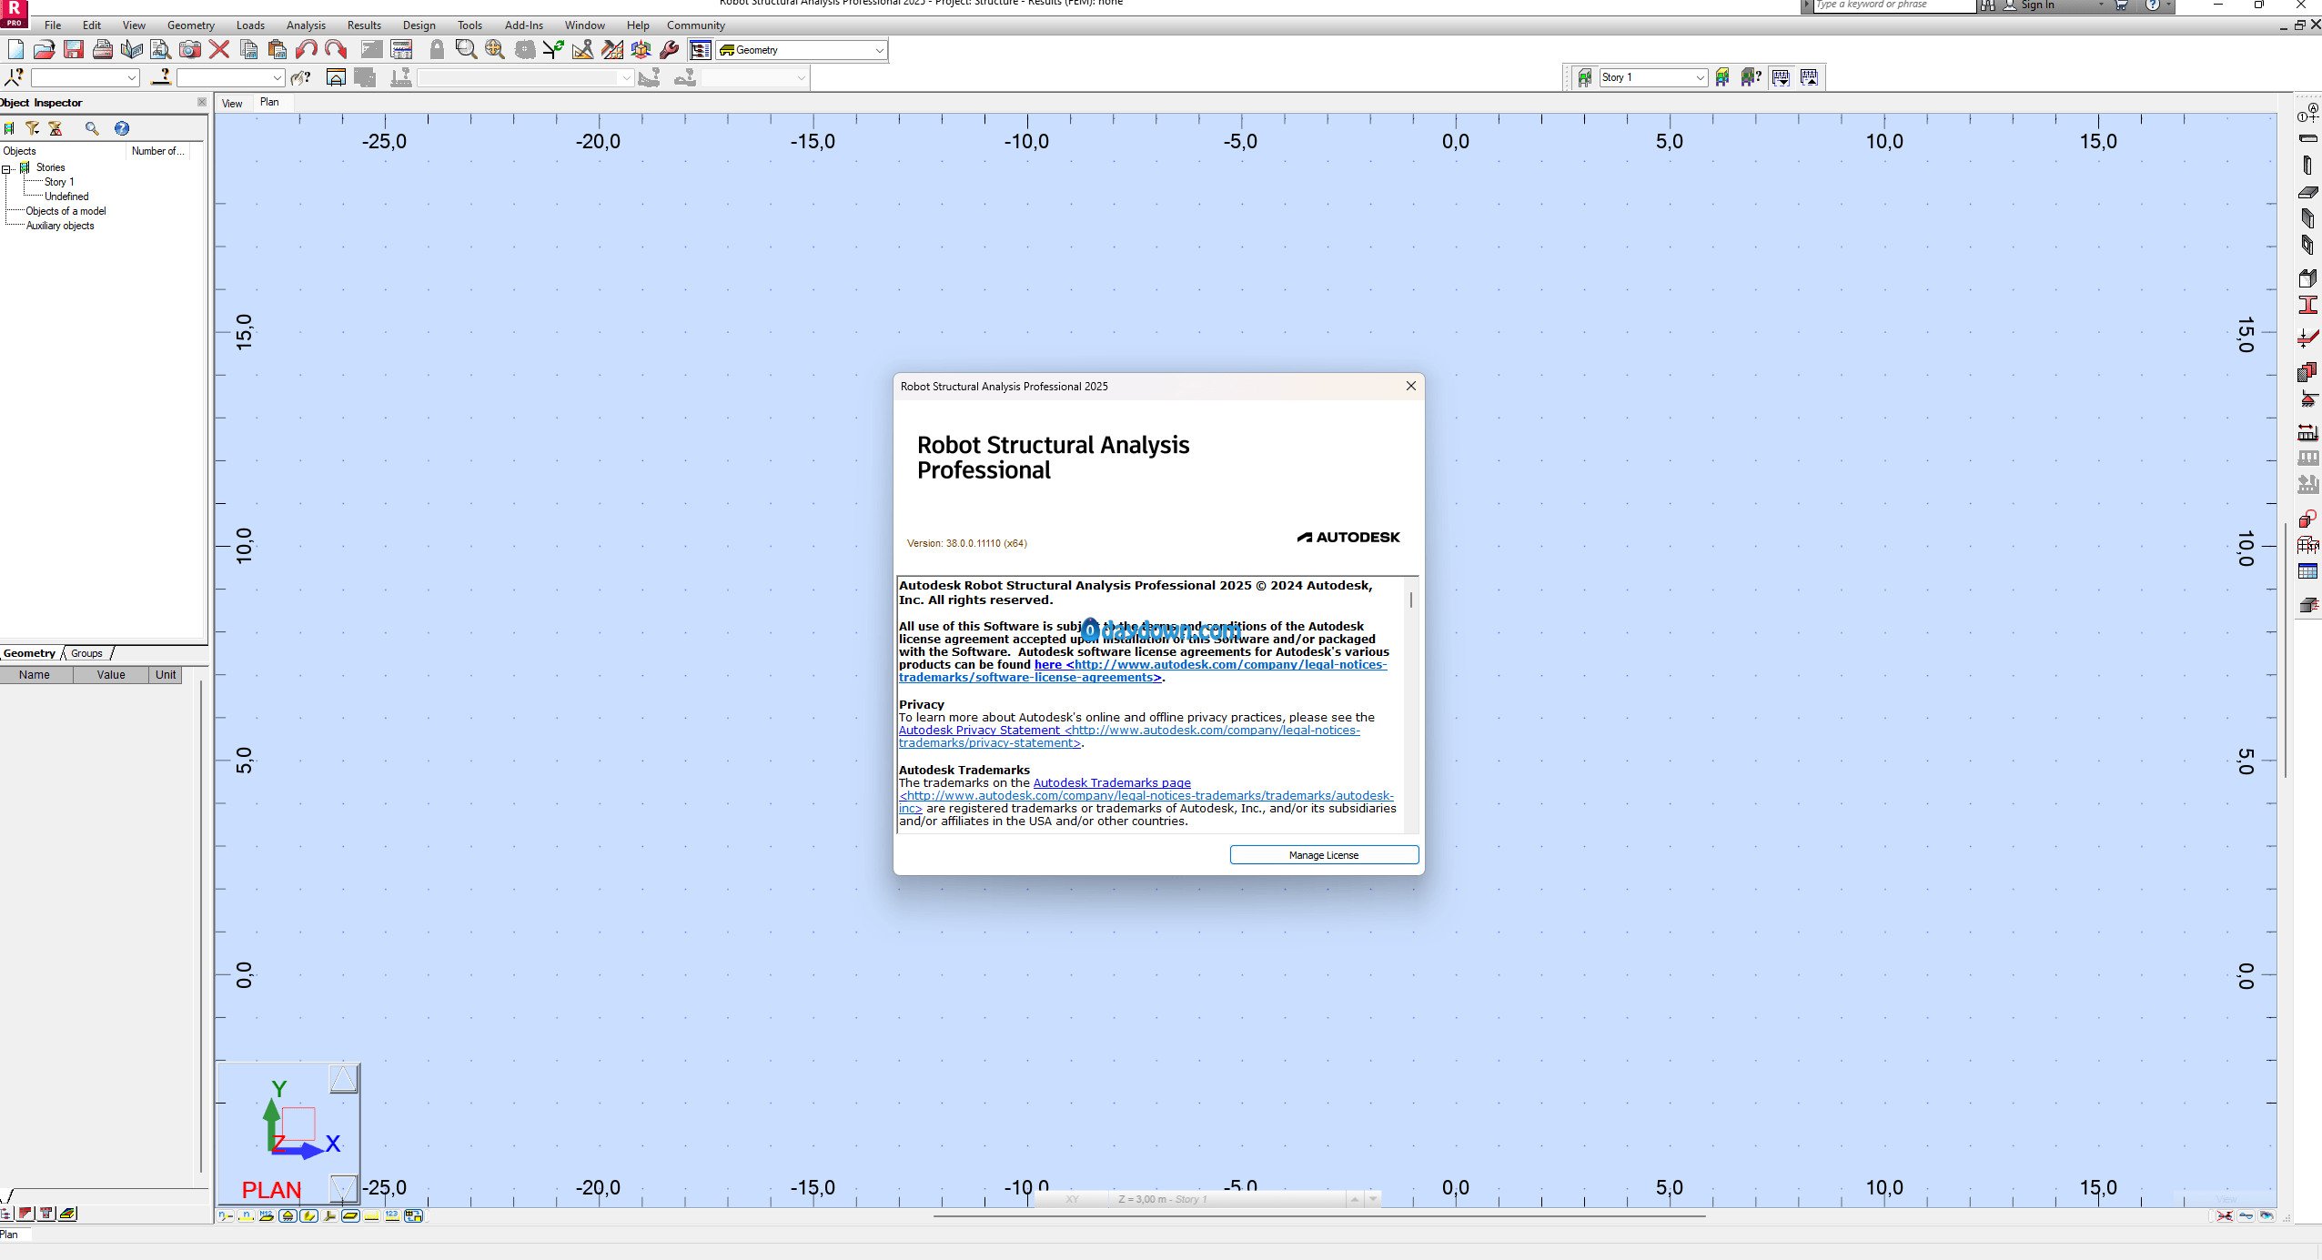Toggle panel thickness display at bottom bar
Viewport: 2322px width, 1260px height.
tap(350, 1215)
